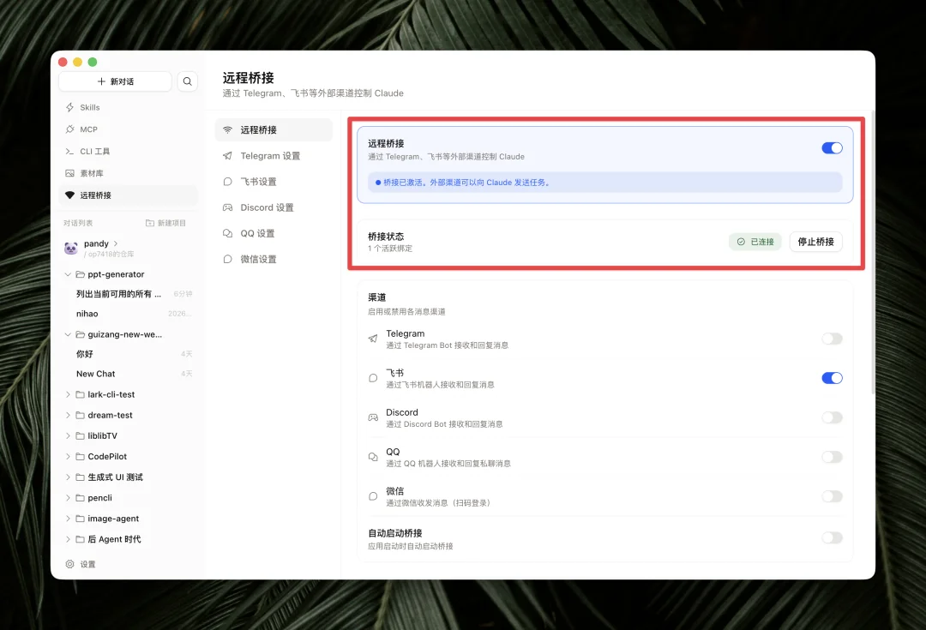Switch to the Telegram 设置 tab

pyautogui.click(x=273, y=155)
